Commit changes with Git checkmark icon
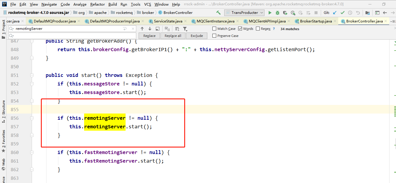Image resolution: width=396 pixels, height=183 pixels. pos(343,13)
